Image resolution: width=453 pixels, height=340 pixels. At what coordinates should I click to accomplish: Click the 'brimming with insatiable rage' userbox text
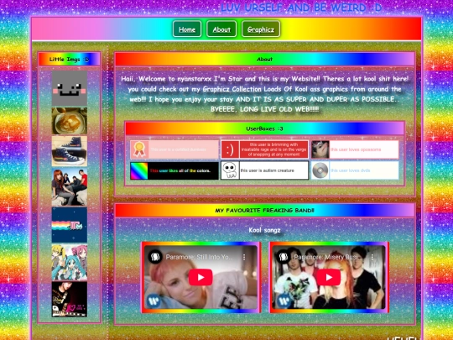coord(273,149)
